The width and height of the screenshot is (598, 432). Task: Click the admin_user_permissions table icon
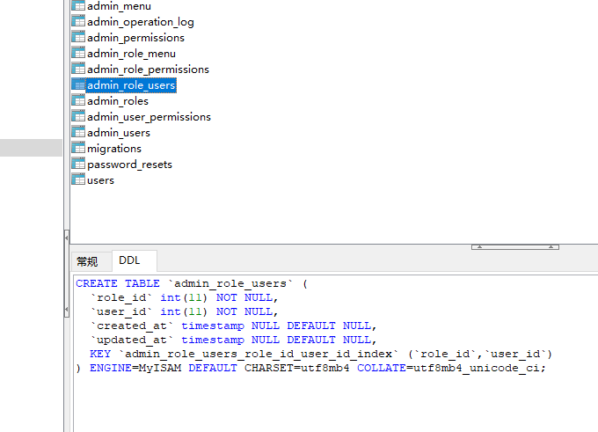(78, 116)
